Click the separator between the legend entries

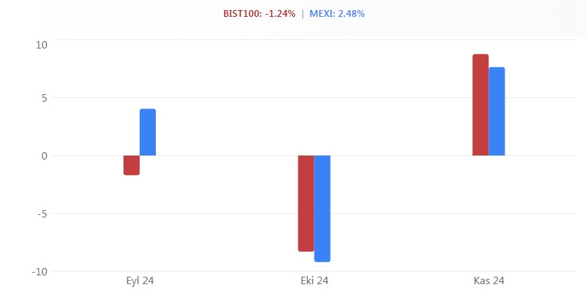(x=302, y=13)
